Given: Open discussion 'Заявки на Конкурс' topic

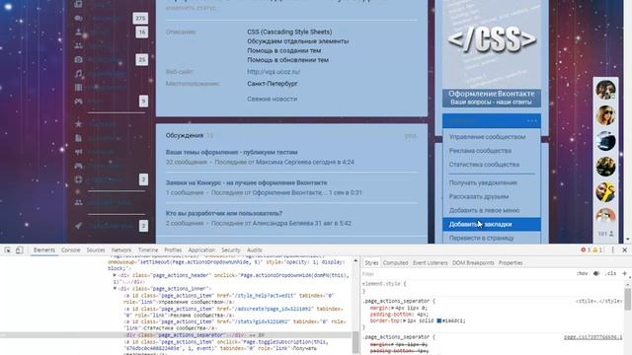Looking at the screenshot, I should (x=246, y=182).
